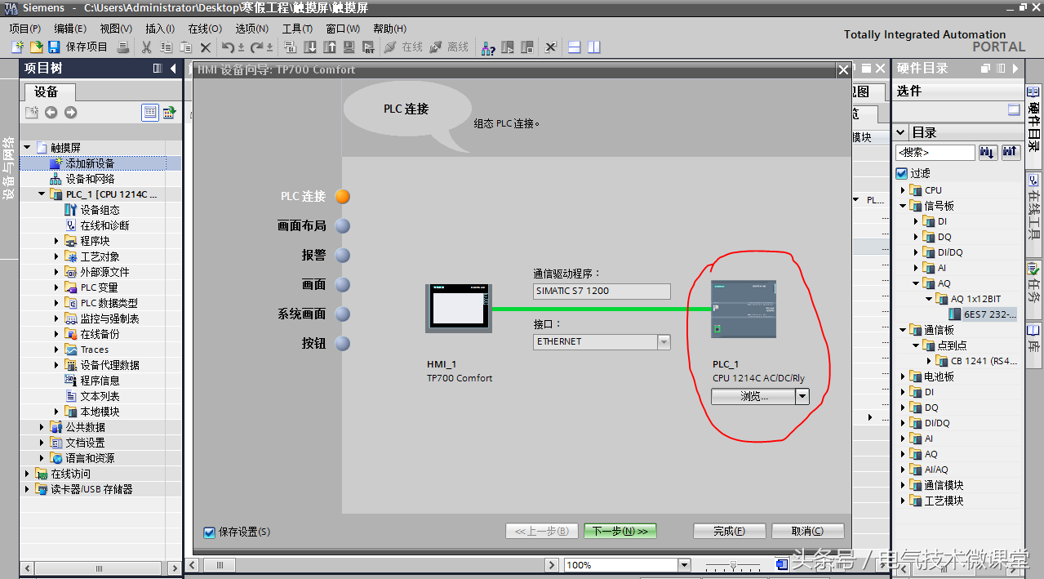Image resolution: width=1044 pixels, height=579 pixels.
Task: Click the stop CPU icon
Action: (527, 47)
